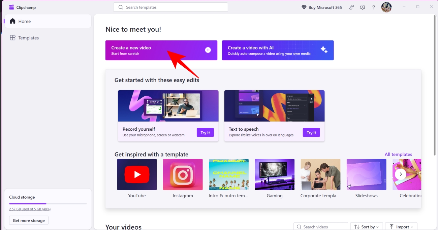Open the Corporate templates thumbnail
The image size is (438, 230).
click(x=320, y=174)
